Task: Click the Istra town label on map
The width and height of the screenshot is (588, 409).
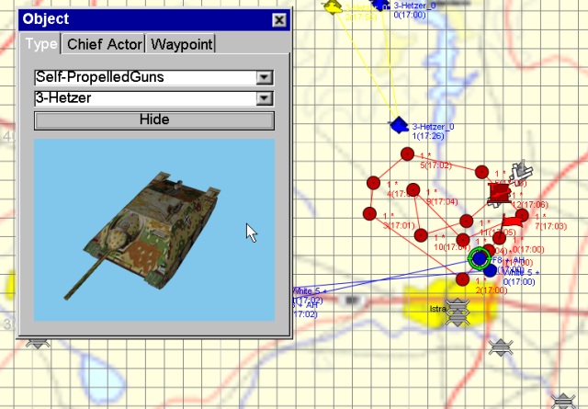Action: (437, 310)
